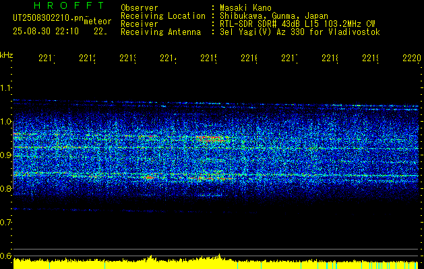This screenshot has width=424, height=269.
Task: Click the 'Observer' field label
Action: pos(140,7)
